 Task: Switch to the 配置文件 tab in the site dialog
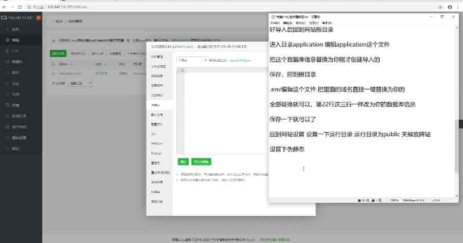point(156,124)
